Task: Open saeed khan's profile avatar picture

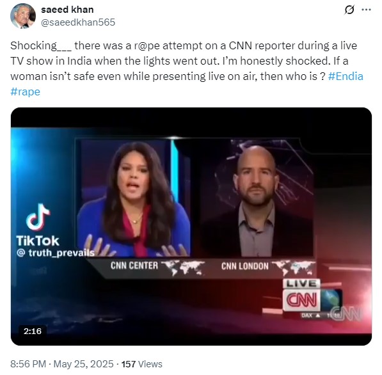Action: [23, 16]
